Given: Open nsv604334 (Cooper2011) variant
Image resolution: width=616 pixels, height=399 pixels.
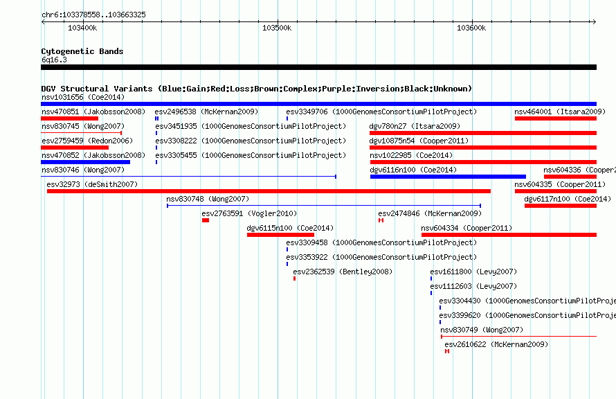Looking at the screenshot, I should click(x=466, y=228).
